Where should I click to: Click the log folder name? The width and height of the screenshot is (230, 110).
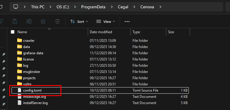click(25, 66)
